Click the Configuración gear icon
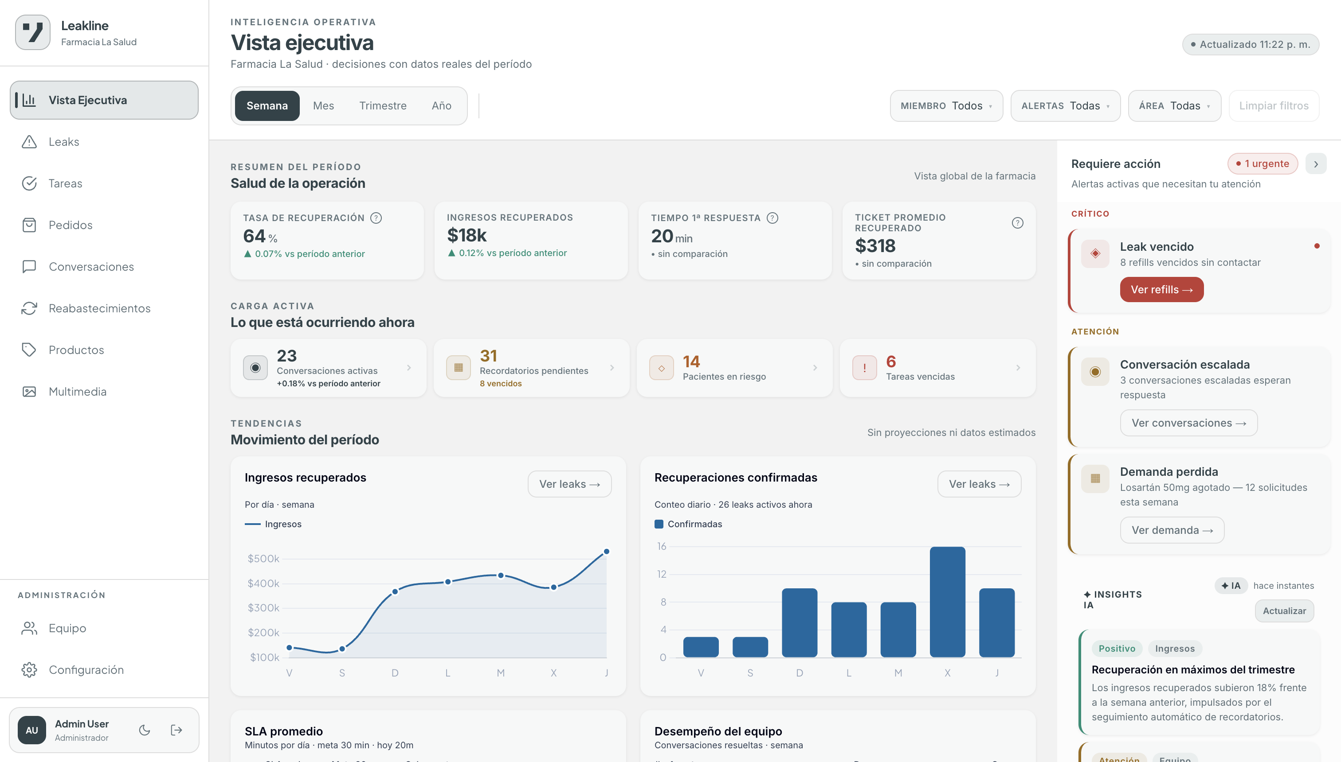The image size is (1341, 762). [x=29, y=670]
